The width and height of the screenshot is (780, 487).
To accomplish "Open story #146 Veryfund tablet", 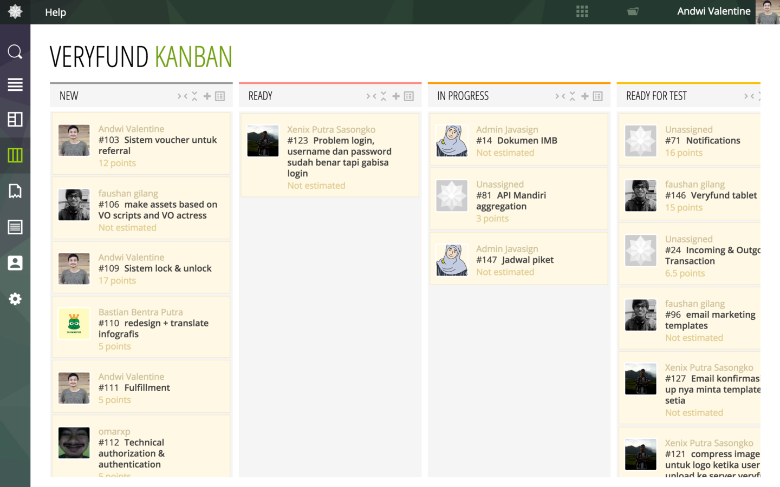I will coord(711,195).
